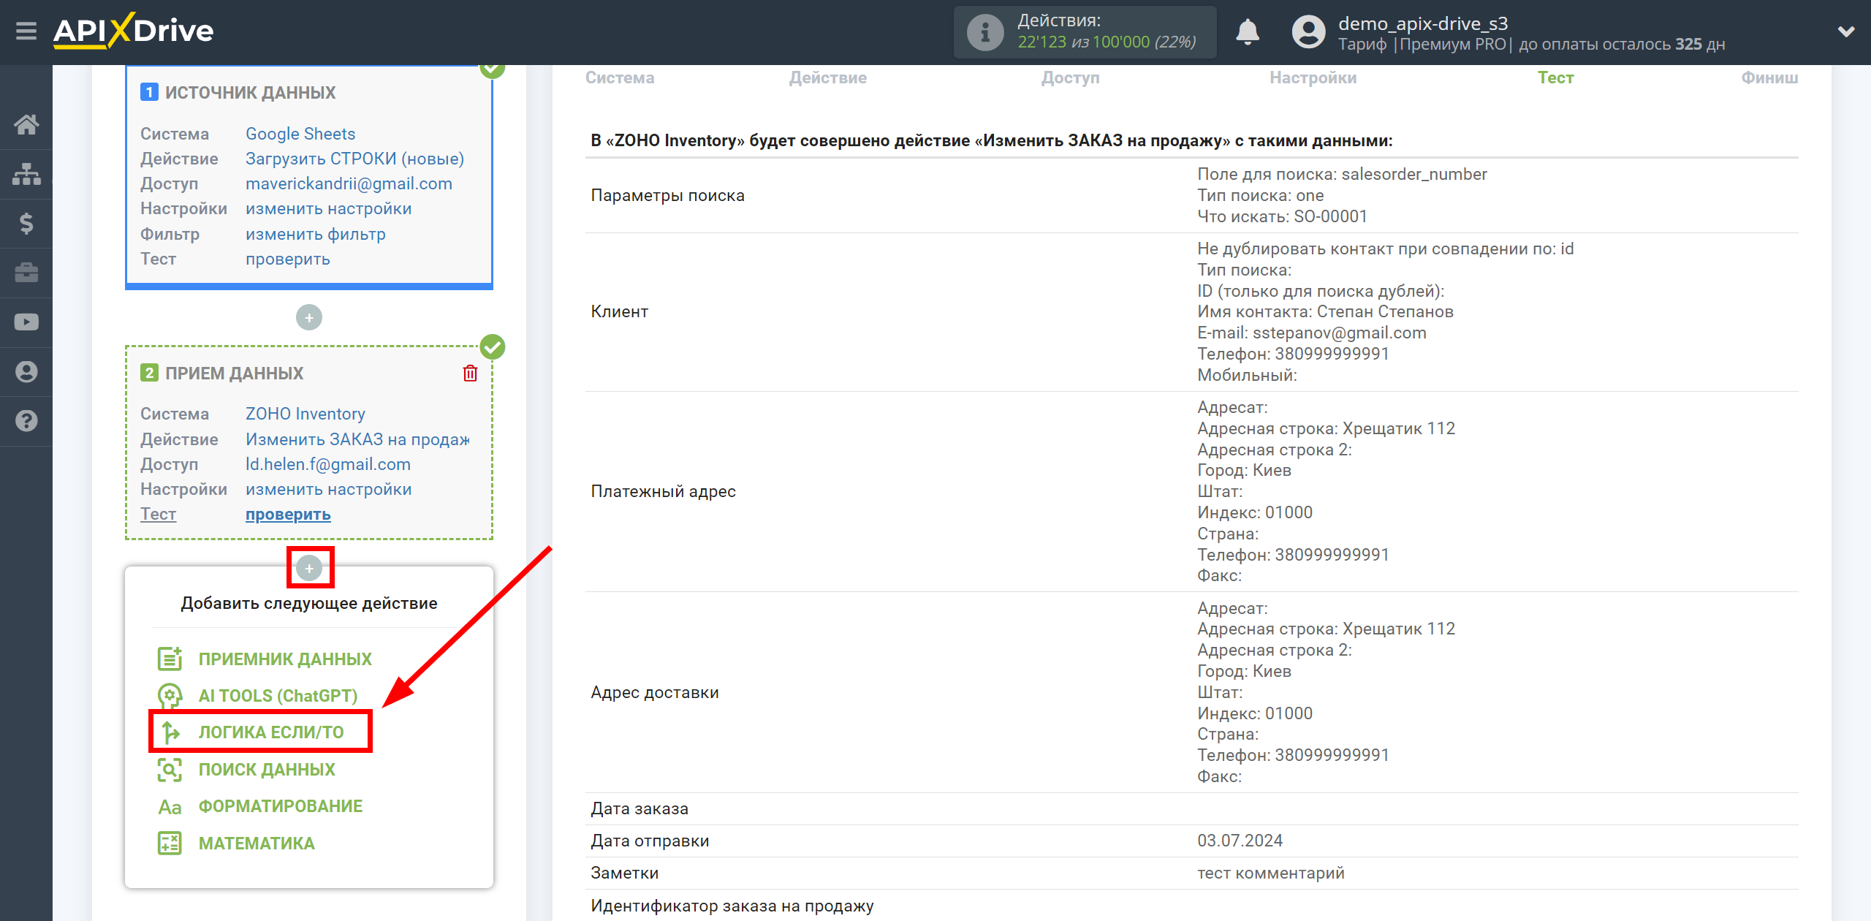
Task: Open ZOHO Inventory system link
Action: pos(305,414)
